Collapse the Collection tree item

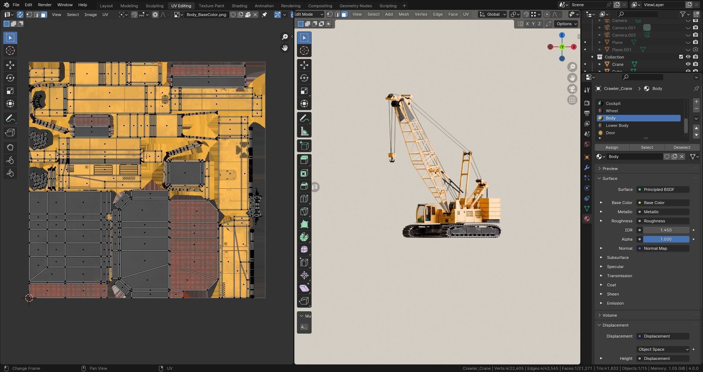592,57
